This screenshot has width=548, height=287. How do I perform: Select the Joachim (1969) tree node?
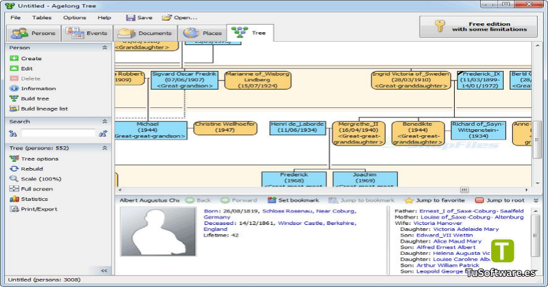click(365, 179)
